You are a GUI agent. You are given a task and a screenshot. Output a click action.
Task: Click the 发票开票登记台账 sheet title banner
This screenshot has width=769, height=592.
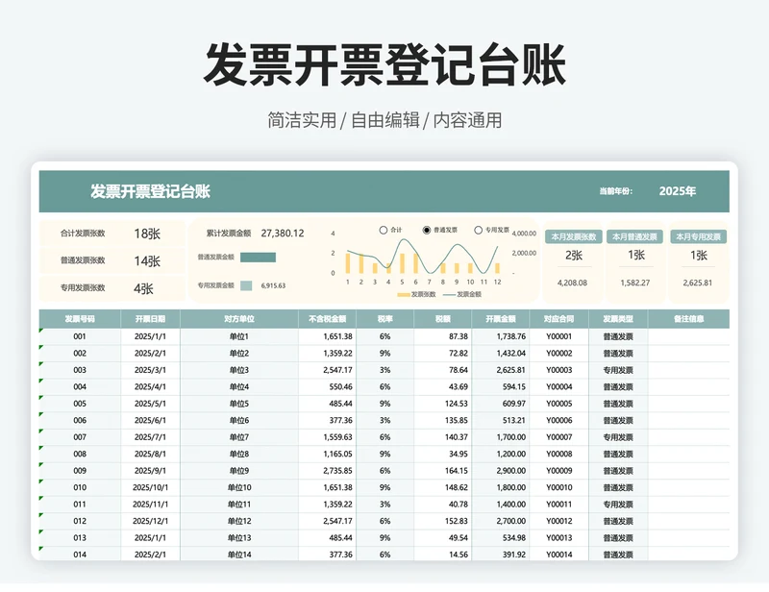150,191
